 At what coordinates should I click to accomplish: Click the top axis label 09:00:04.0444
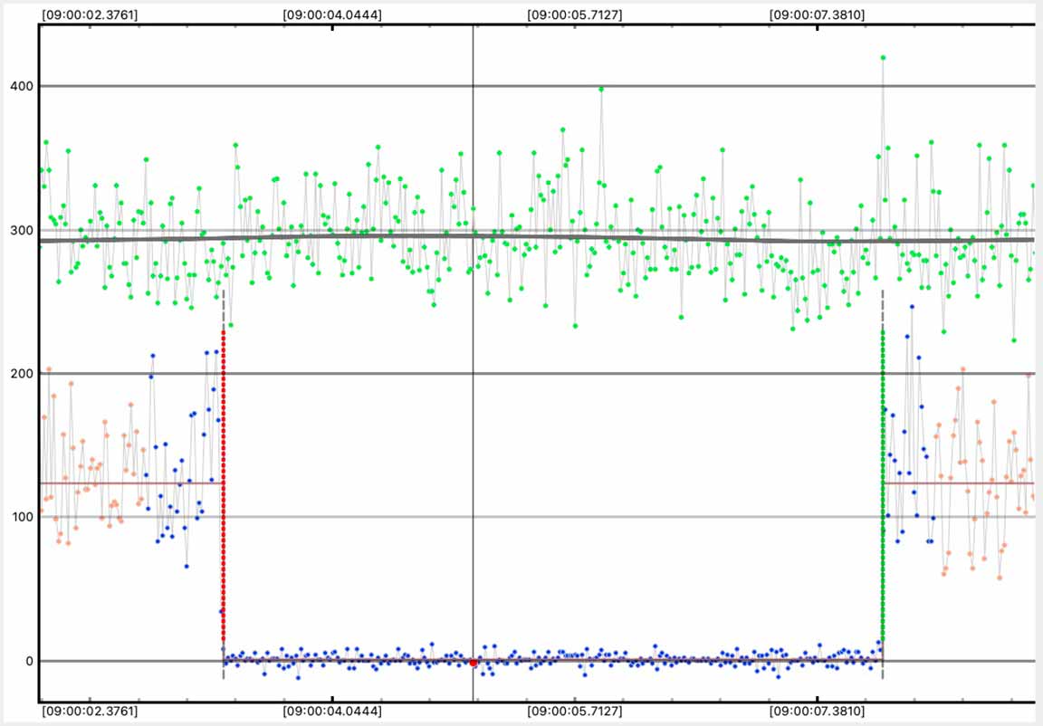[332, 15]
